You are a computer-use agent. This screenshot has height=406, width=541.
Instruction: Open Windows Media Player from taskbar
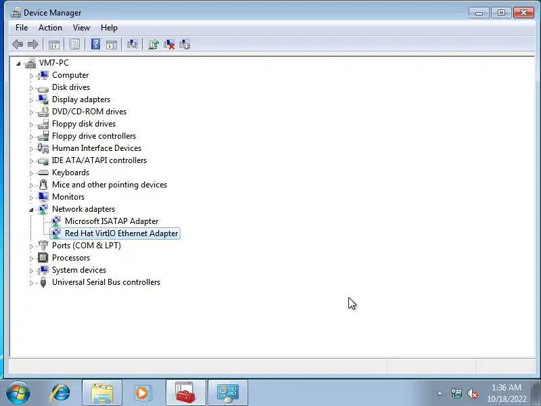142,393
